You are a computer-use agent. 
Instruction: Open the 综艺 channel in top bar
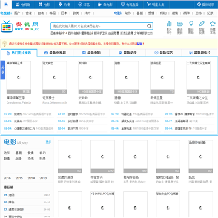(84, 4)
